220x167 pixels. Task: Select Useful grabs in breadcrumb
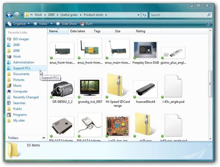coord(69,15)
